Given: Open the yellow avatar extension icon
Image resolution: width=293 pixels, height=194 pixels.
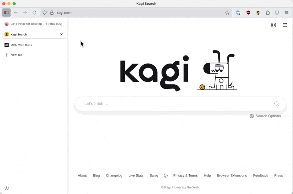Looking at the screenshot, I should [258, 13].
